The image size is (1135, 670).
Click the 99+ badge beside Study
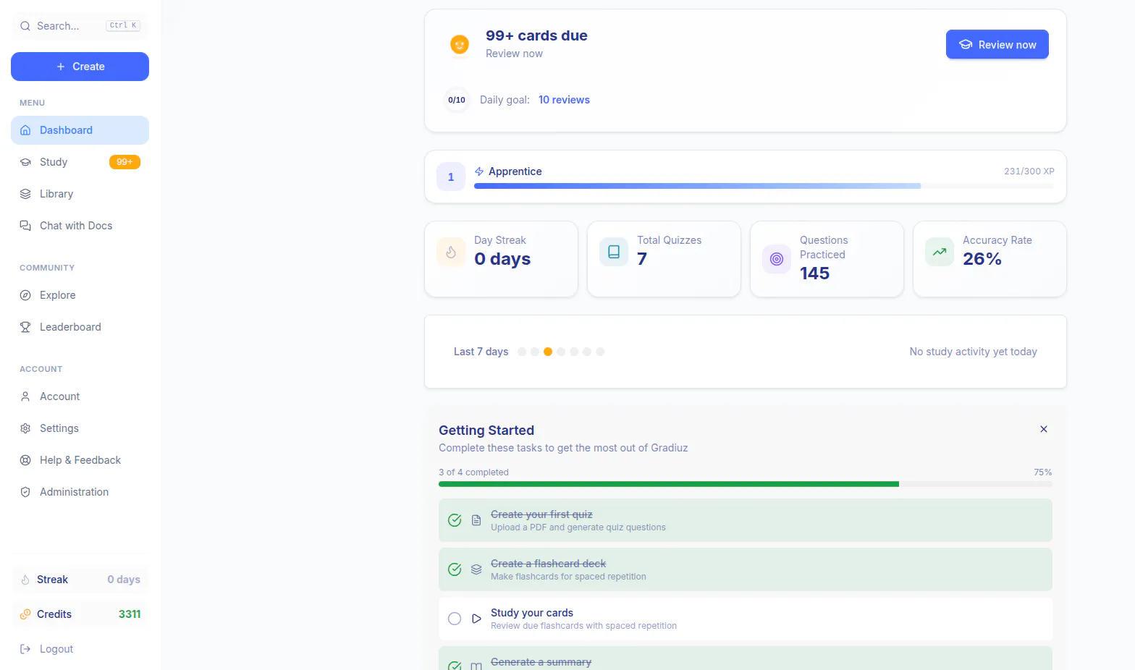125,162
